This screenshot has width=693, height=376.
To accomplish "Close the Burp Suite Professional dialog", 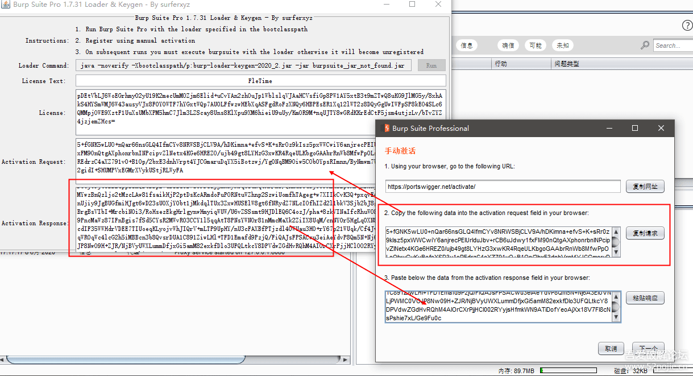I will pyautogui.click(x=661, y=128).
